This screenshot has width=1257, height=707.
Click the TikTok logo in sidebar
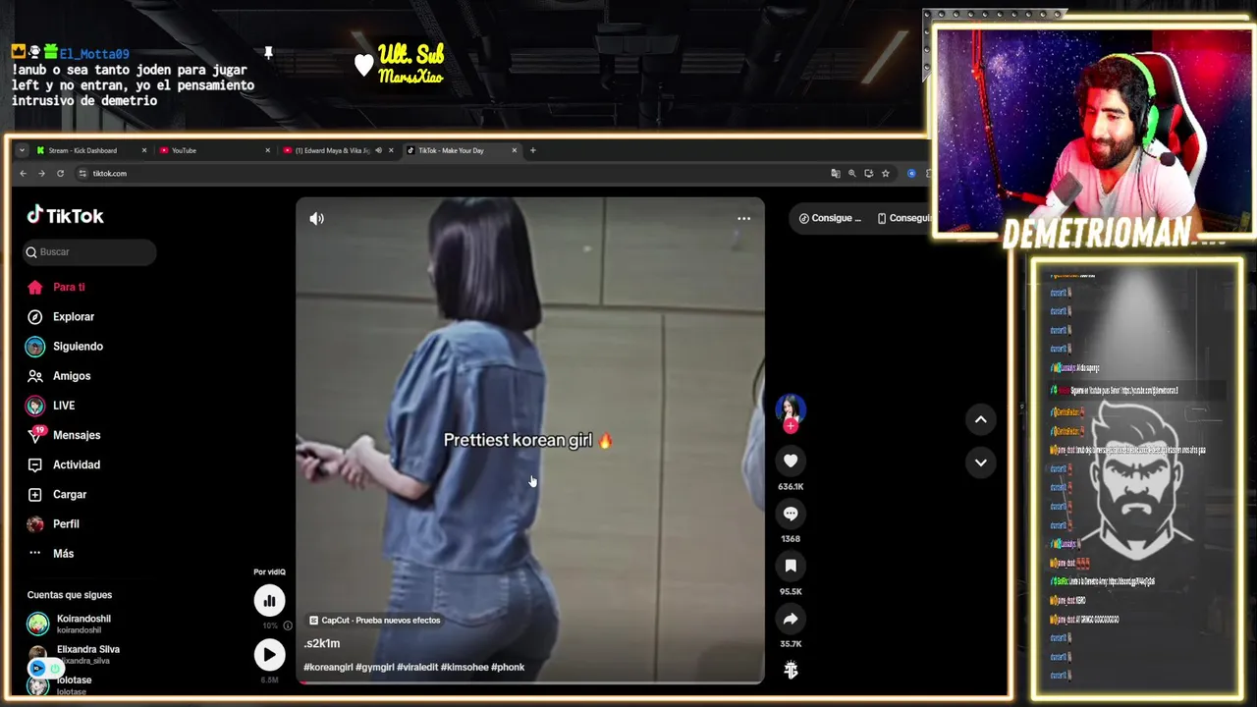pyautogui.click(x=65, y=215)
